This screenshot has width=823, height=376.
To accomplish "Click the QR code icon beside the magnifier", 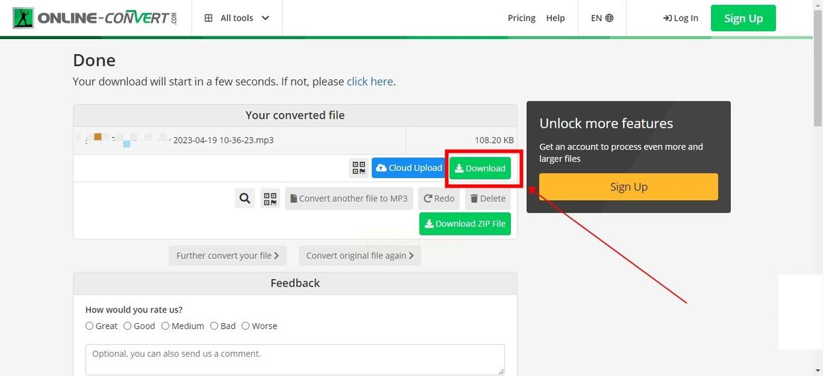I will pyautogui.click(x=270, y=199).
